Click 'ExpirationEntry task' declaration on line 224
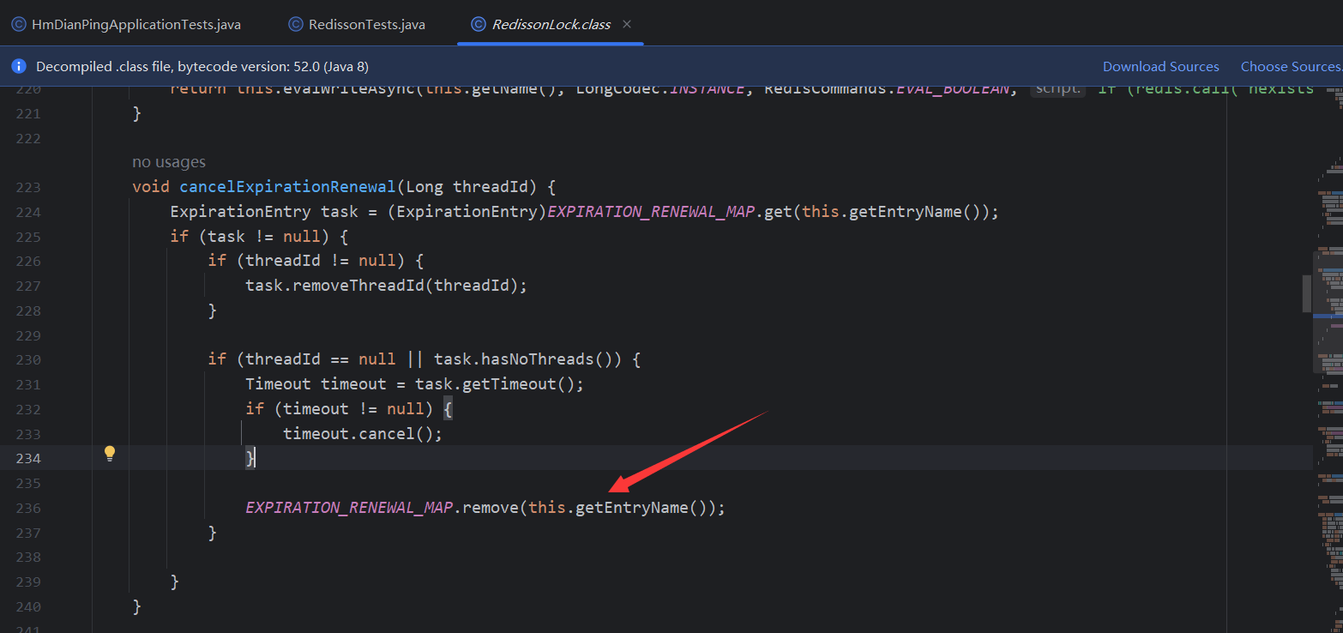Viewport: 1343px width, 633px height. coord(265,212)
